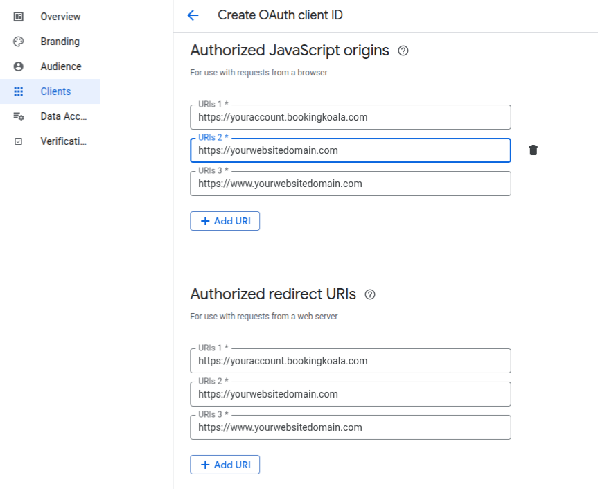Click the Verification checkbox icon
This screenshot has height=489, width=598.
pos(19,141)
